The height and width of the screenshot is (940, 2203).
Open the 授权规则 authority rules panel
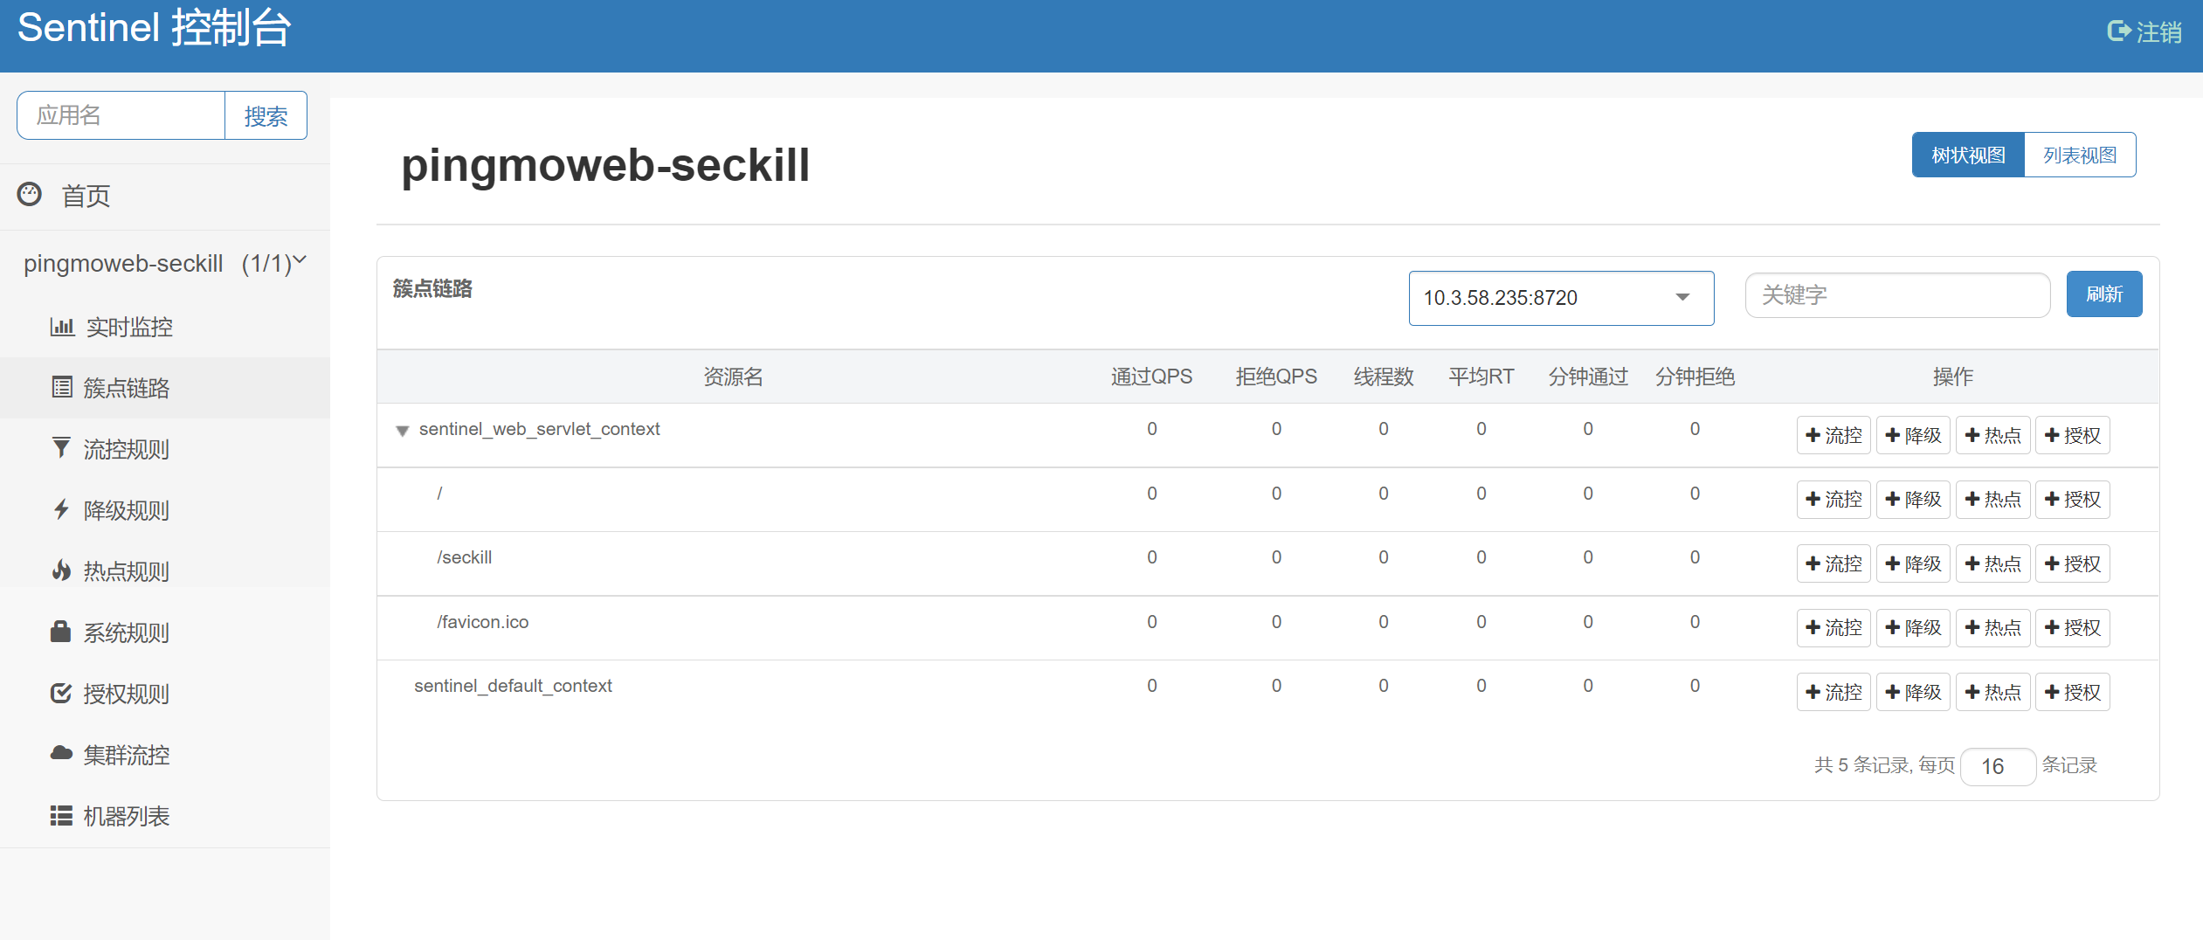click(x=126, y=693)
